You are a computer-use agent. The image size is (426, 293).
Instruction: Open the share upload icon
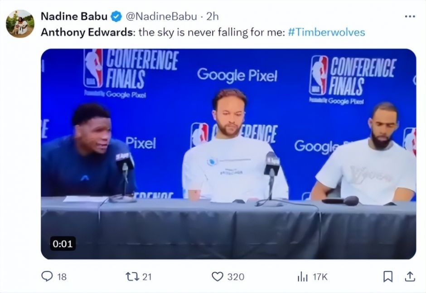[x=410, y=276]
